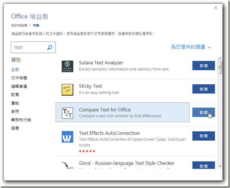Add the Sulava Text Analyzer add-in
Image resolution: width=230 pixels, height=188 pixels.
click(x=204, y=65)
